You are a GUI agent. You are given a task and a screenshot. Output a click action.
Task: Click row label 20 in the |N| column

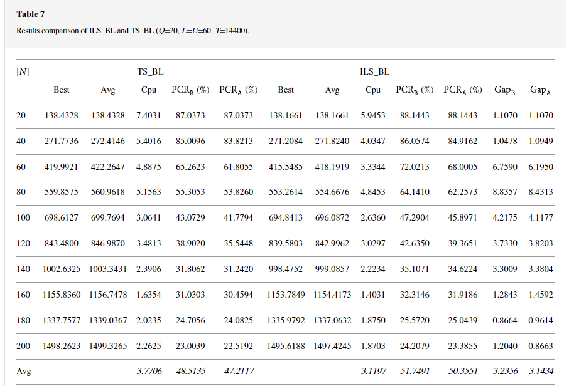21,115
